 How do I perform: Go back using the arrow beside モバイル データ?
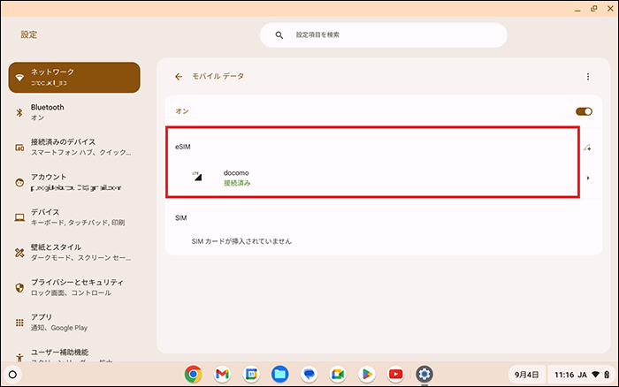179,77
